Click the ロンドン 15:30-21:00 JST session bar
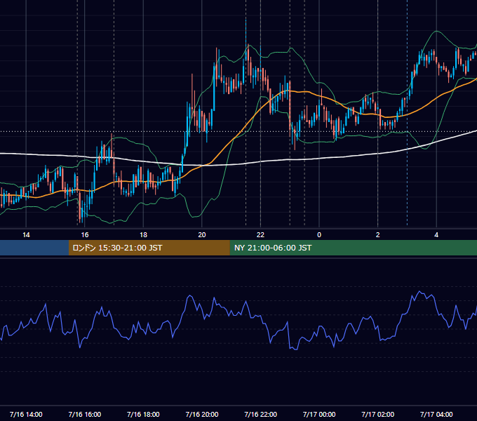The height and width of the screenshot is (421, 477). [149, 248]
